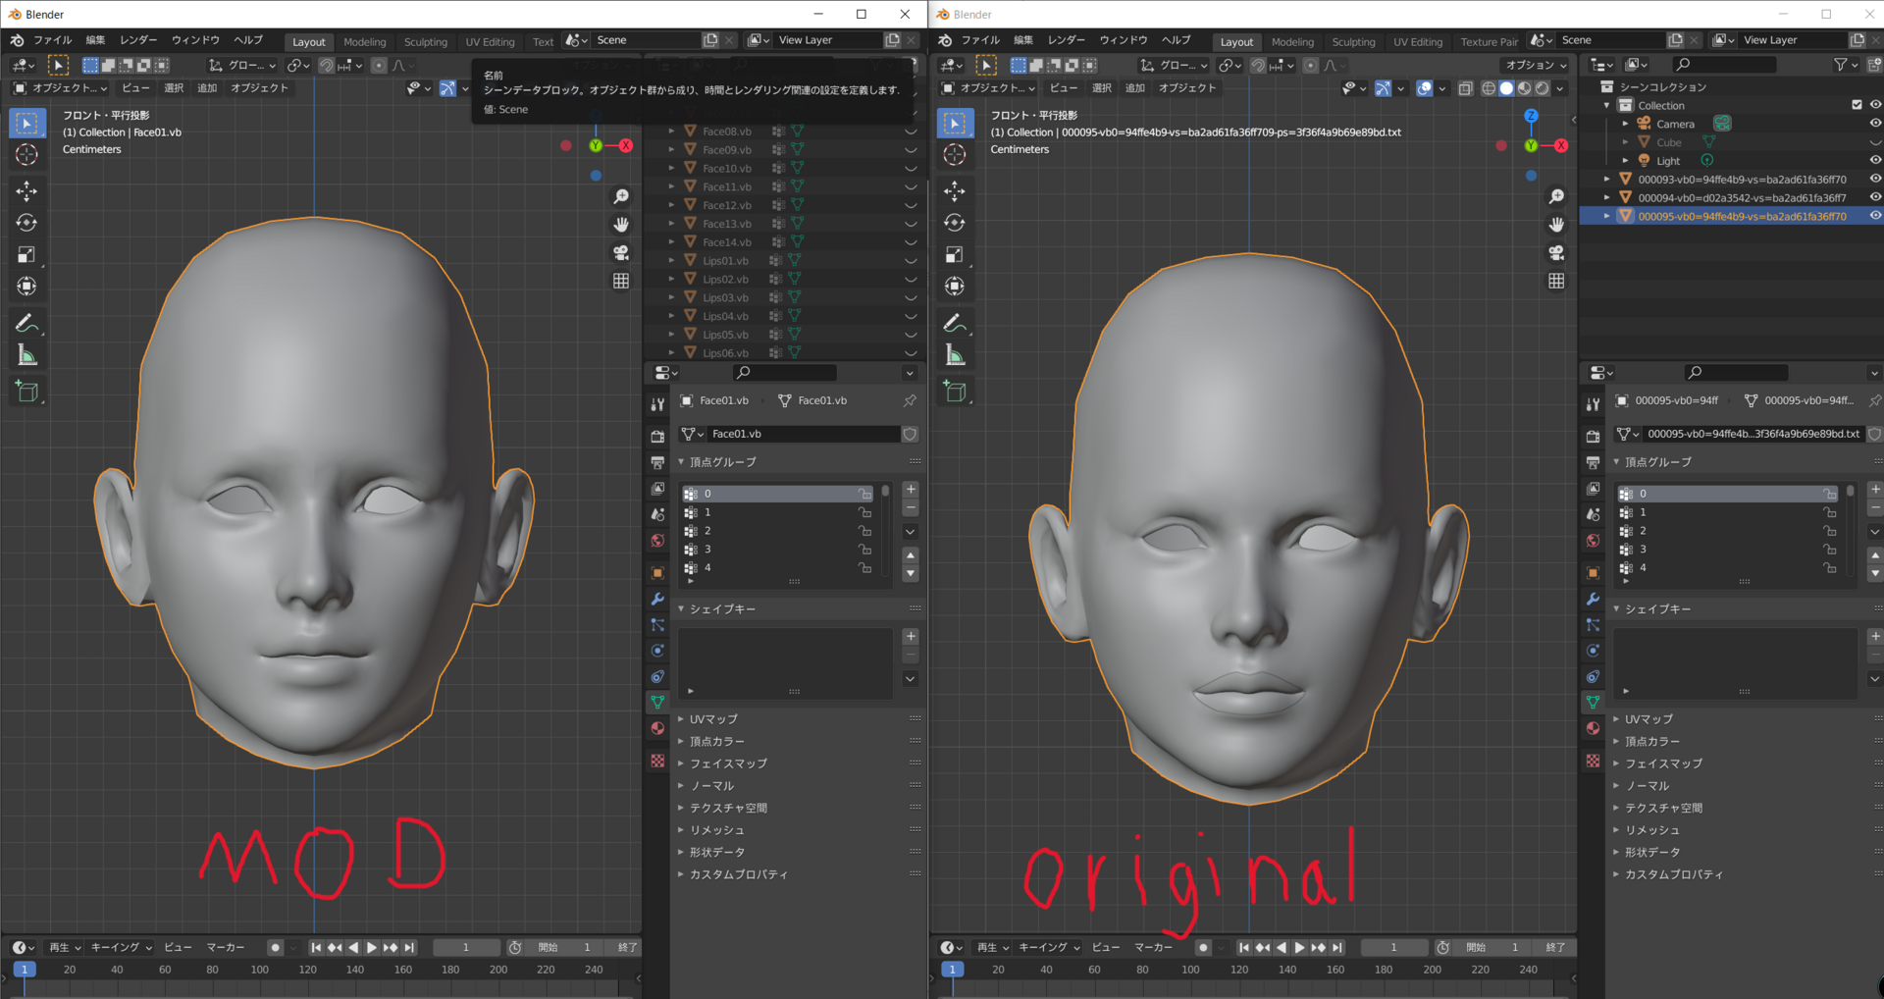The width and height of the screenshot is (1884, 999).
Task: Select the Rotate tool in right Blender window
Action: 955,223
